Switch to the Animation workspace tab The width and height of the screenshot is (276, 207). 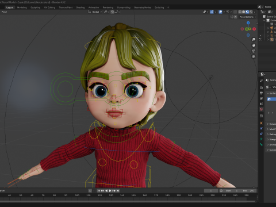(94, 7)
